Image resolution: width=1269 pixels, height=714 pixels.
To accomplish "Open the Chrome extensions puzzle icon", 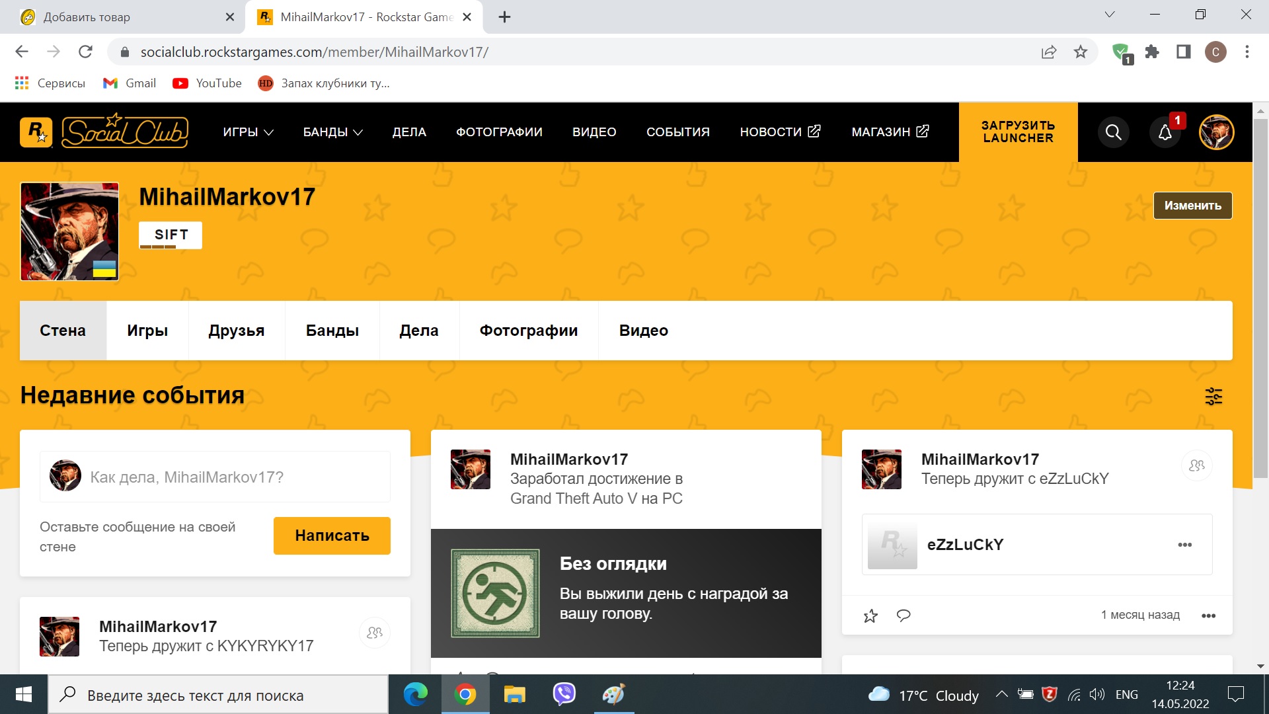I will 1152,52.
